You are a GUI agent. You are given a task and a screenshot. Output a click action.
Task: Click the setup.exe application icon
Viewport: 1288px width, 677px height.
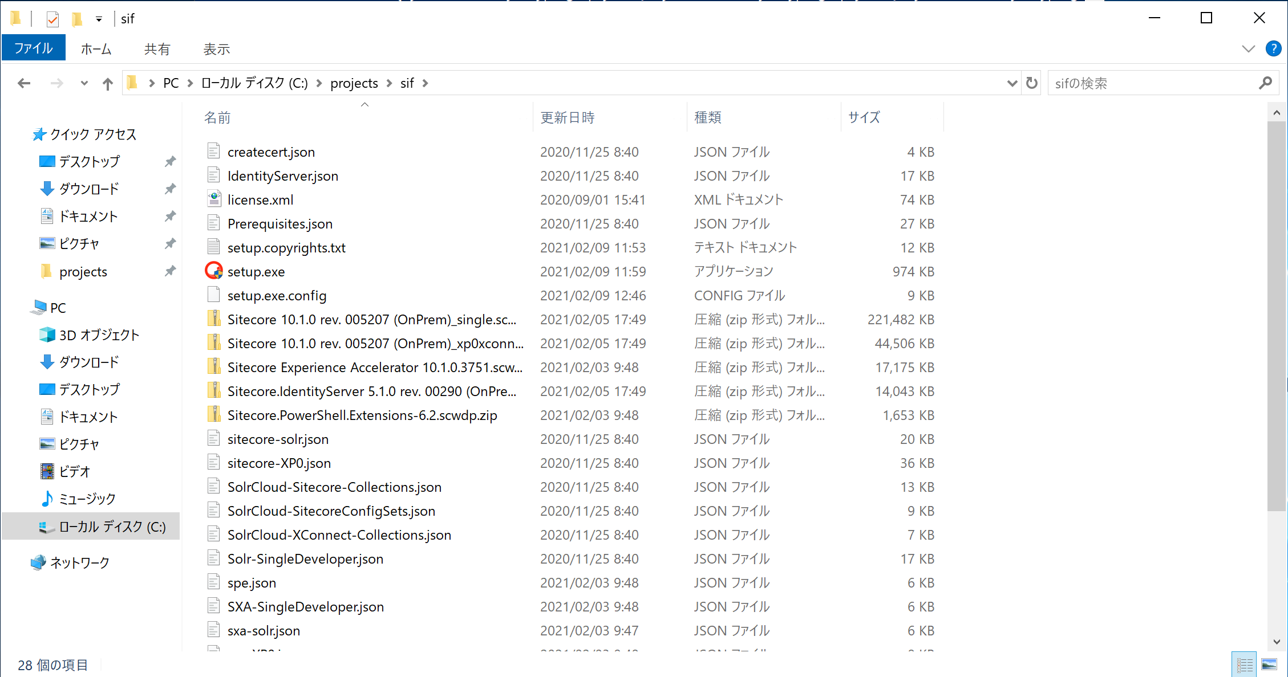point(214,271)
